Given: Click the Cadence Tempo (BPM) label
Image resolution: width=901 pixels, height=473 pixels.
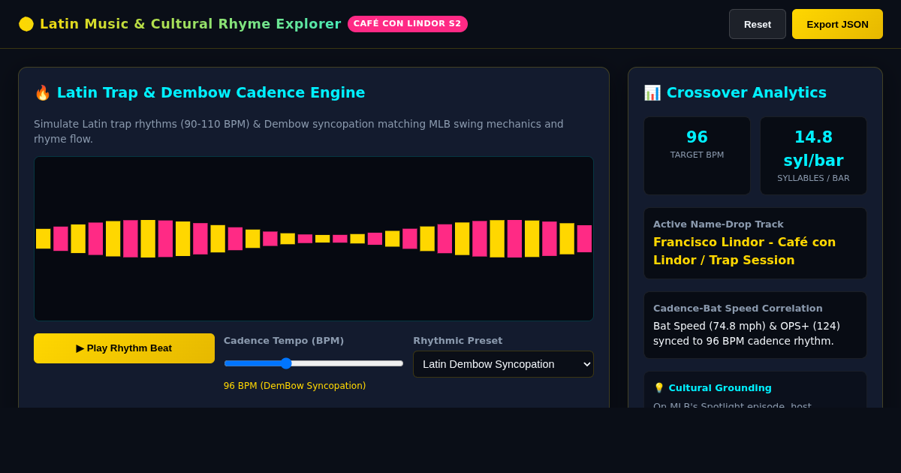Looking at the screenshot, I should 284,341.
